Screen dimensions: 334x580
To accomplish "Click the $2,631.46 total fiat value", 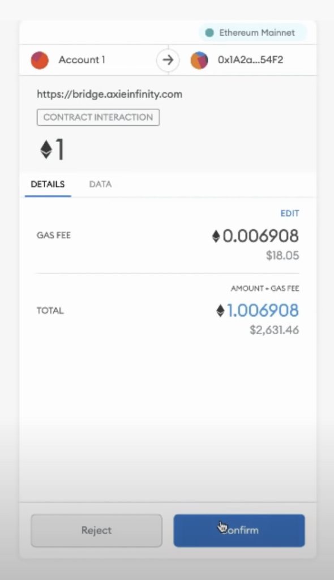I will point(274,330).
